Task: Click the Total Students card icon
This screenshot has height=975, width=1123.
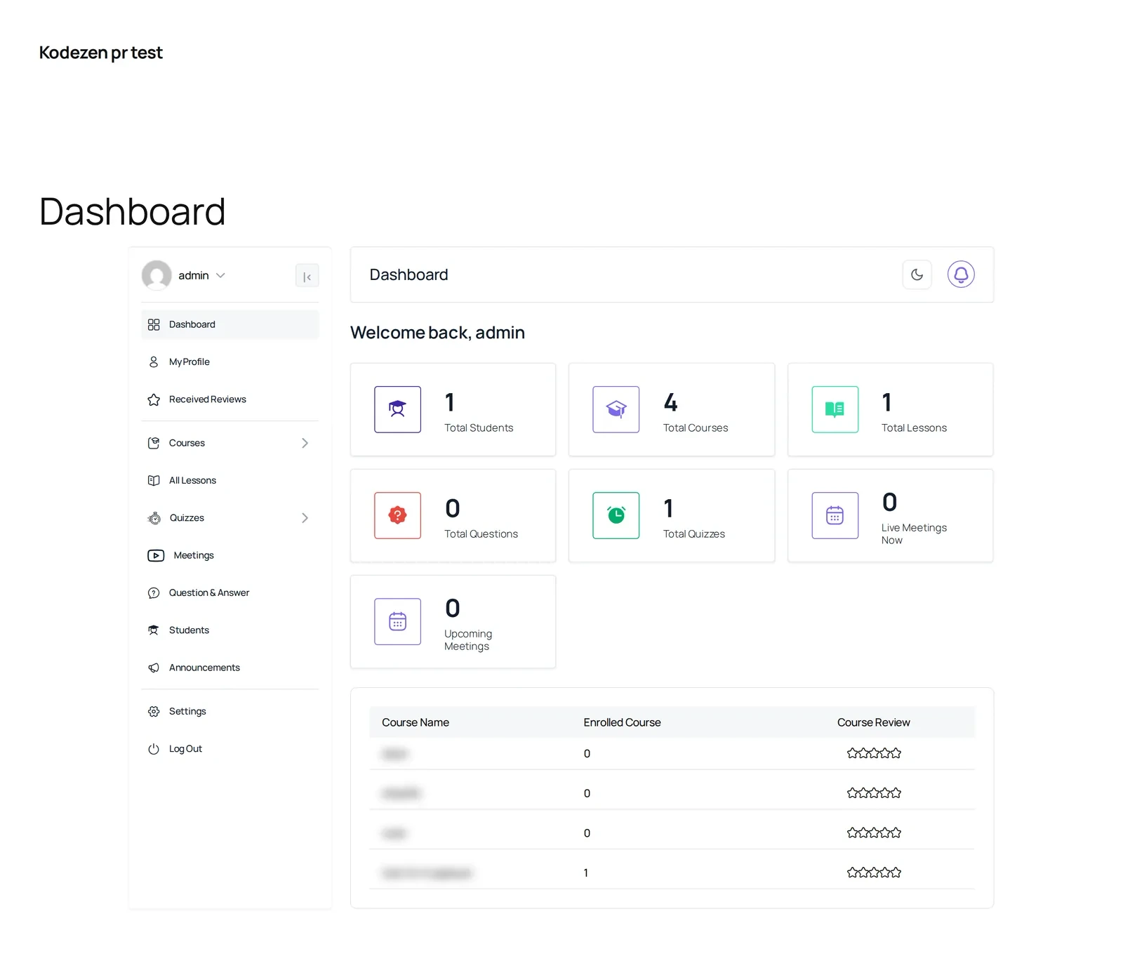Action: (x=397, y=409)
